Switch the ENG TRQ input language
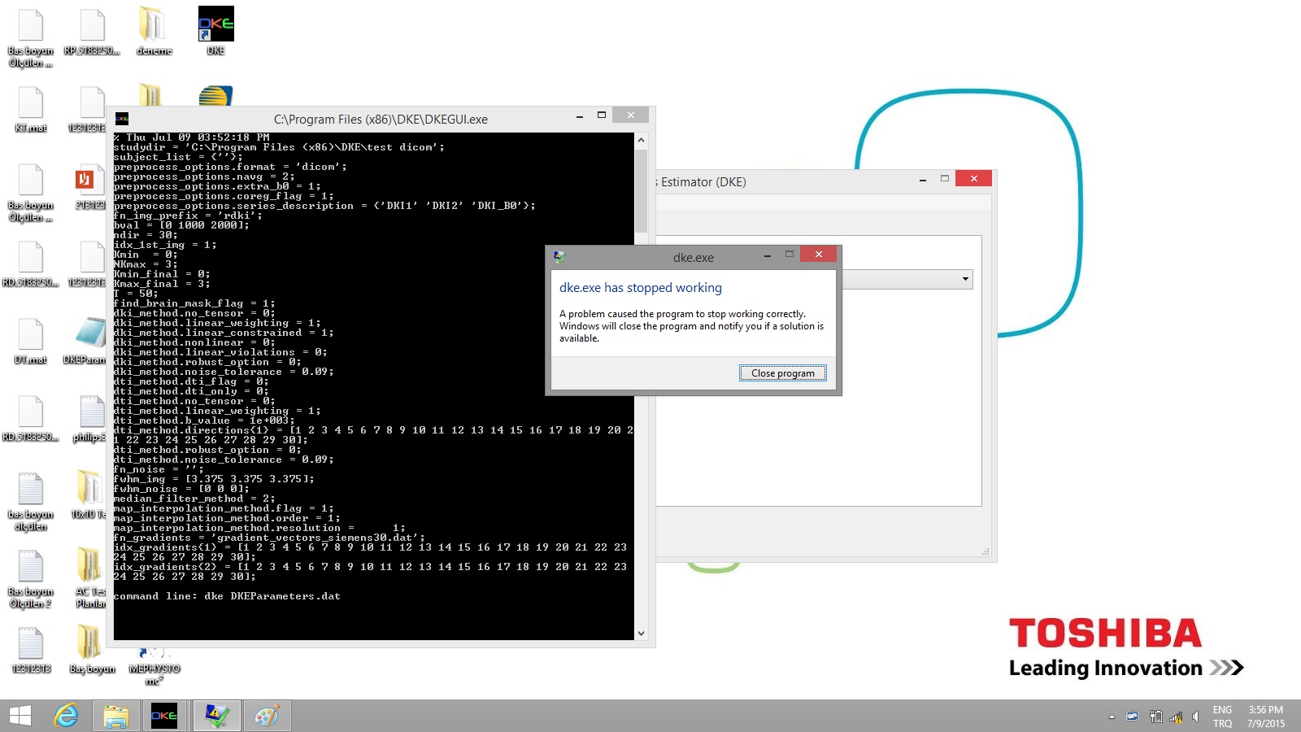 tap(1222, 717)
